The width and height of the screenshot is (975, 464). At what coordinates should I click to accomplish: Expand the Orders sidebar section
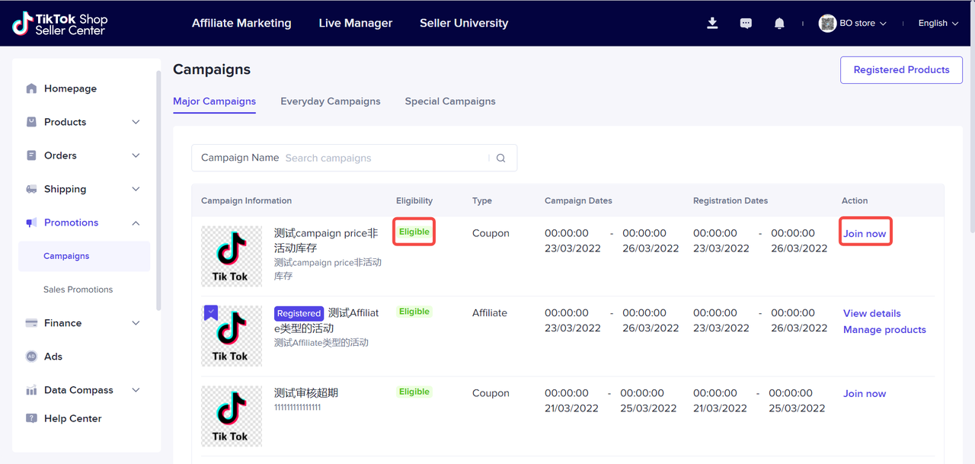click(x=136, y=155)
